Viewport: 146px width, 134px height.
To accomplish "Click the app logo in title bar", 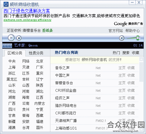I will pyautogui.click(x=6, y=4).
